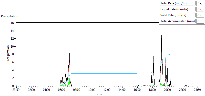
Task: Click the 23:59 end time axis label
Action: coord(197,90)
